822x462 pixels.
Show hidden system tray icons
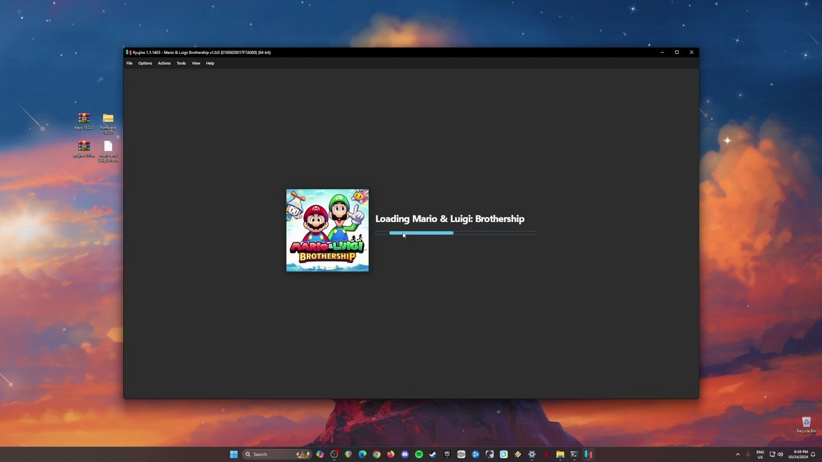click(x=737, y=454)
